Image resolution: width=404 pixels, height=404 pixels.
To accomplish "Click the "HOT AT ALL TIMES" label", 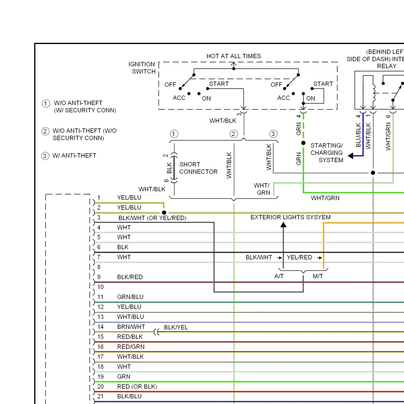I will pyautogui.click(x=234, y=56).
